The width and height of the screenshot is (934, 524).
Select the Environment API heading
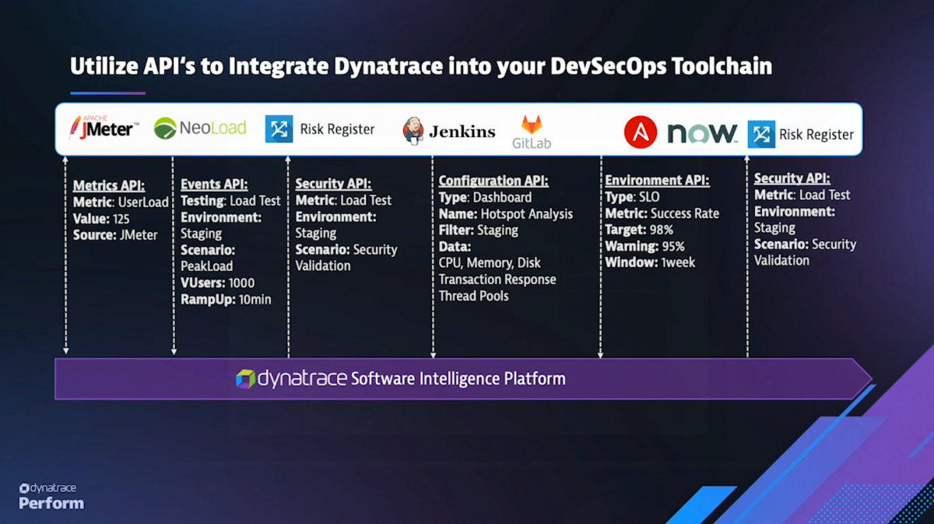coord(658,179)
